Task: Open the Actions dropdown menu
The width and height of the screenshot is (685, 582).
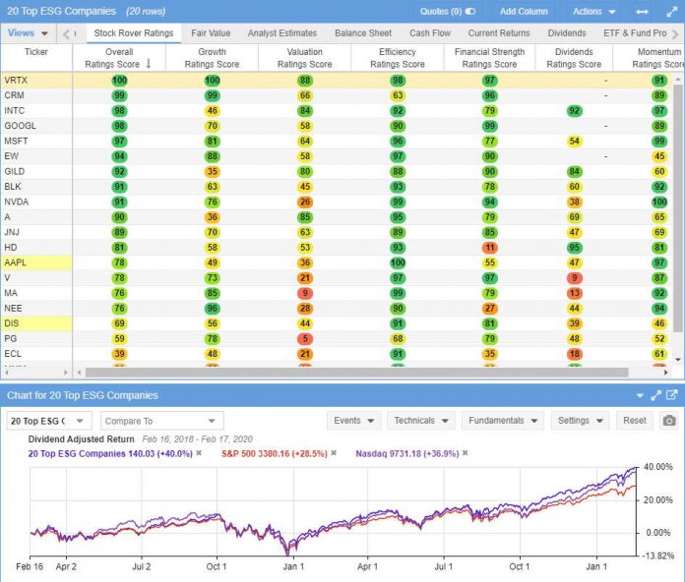Action: click(x=593, y=12)
